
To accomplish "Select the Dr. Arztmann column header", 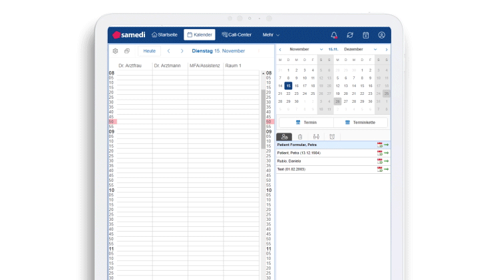I will tap(167, 66).
